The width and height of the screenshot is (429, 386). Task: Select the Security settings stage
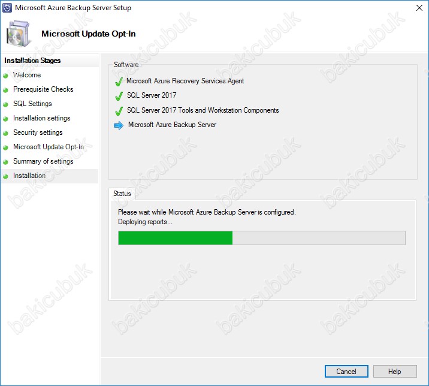pyautogui.click(x=38, y=132)
